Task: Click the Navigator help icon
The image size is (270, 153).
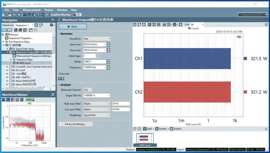Action: (51, 25)
